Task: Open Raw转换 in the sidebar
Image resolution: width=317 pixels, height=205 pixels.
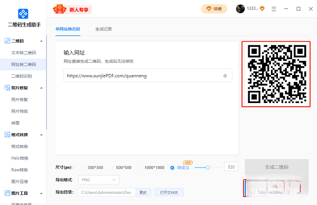Action: [x=20, y=170]
